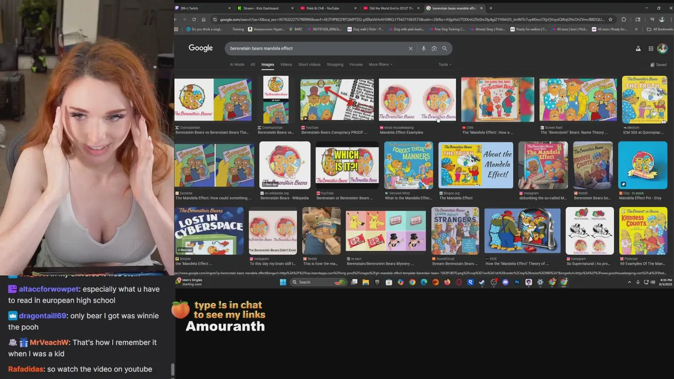Open the Pikachu KitKat Monopoly image
The height and width of the screenshot is (379, 674).
[386, 231]
